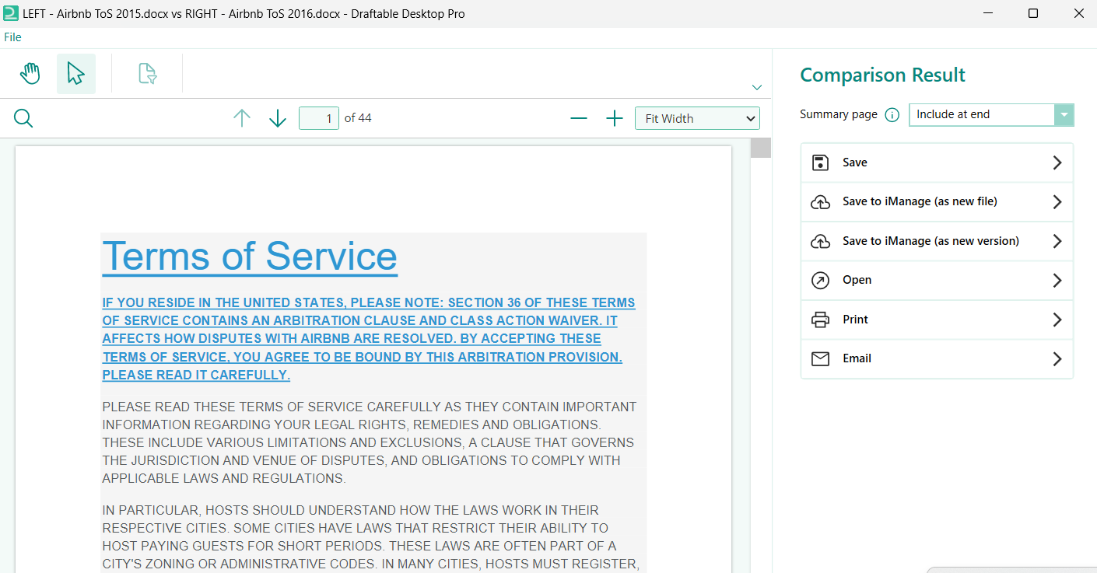Expand Save to iManage new version chevron
1097x573 pixels.
1057,241
